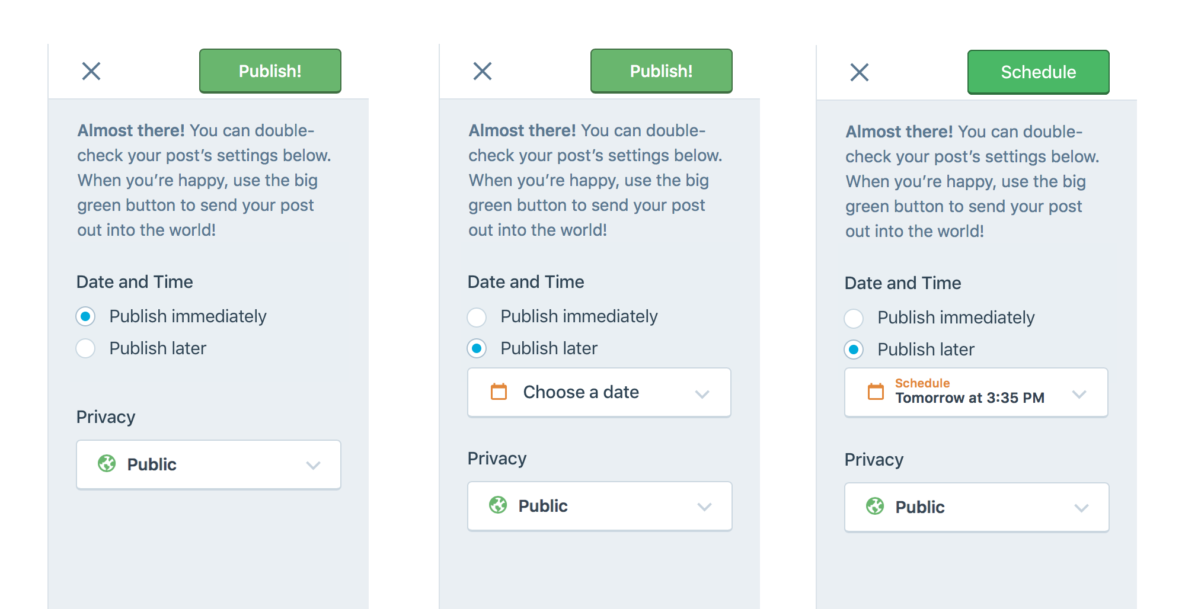The height and width of the screenshot is (609, 1201).
Task: Dismiss the right panel with Schedule button
Action: [x=860, y=72]
